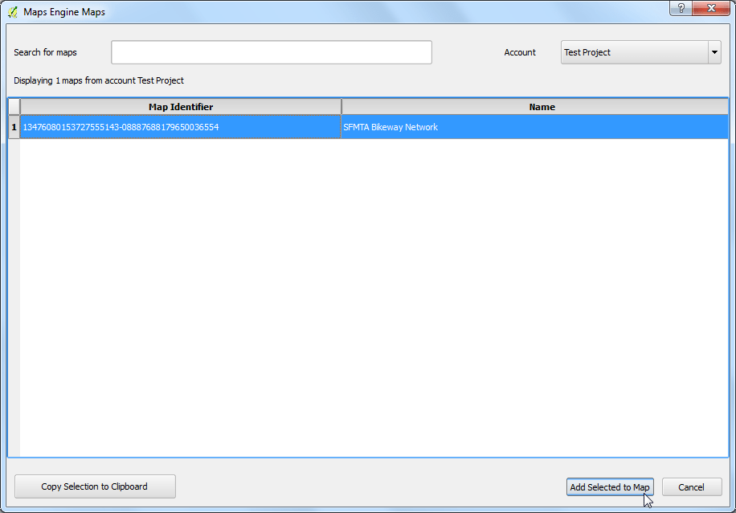Cancel the Maps Engine Maps dialog
736x513 pixels.
click(x=692, y=486)
